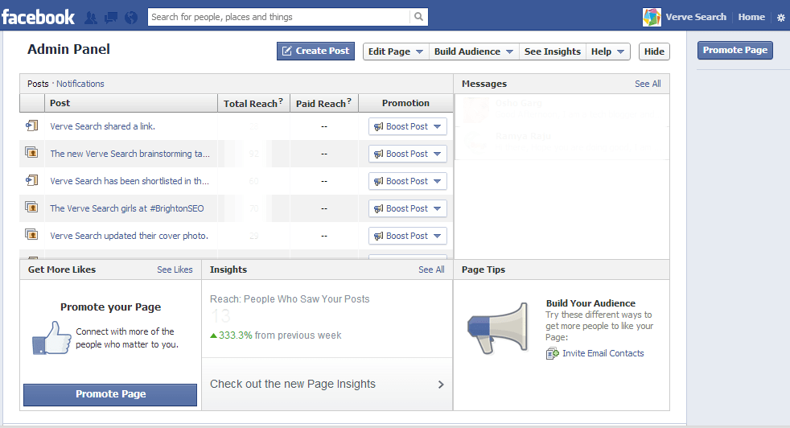Open the notifications globe icon
This screenshot has width=790, height=428.
click(x=131, y=18)
